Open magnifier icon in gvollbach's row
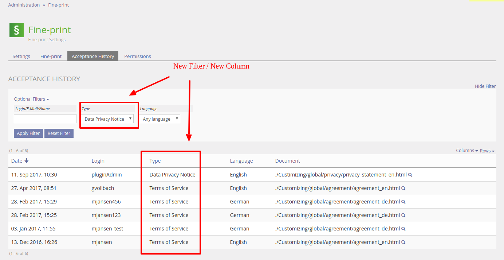Image resolution: width=504 pixels, height=260 pixels. click(403, 189)
